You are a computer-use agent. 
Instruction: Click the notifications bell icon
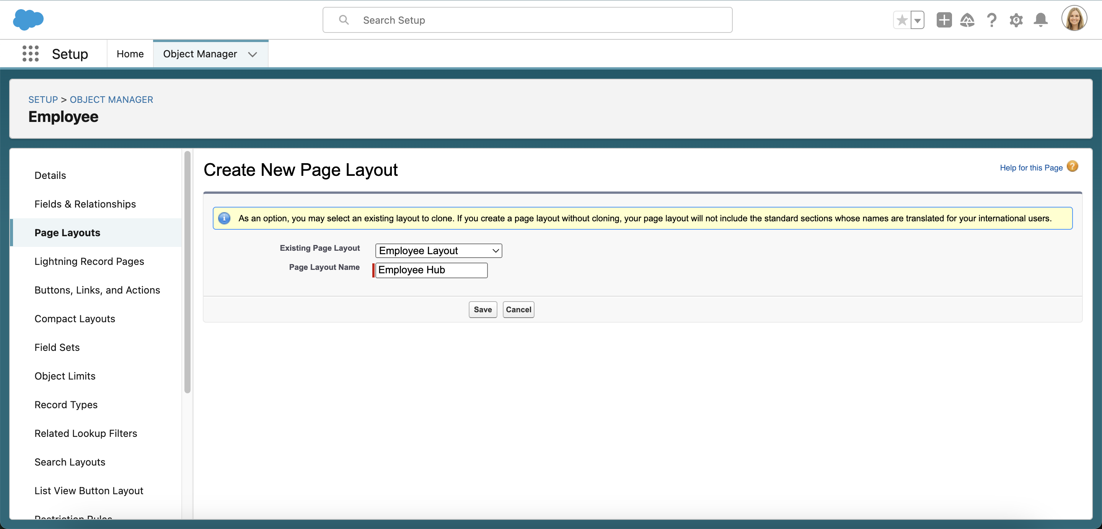click(x=1041, y=19)
